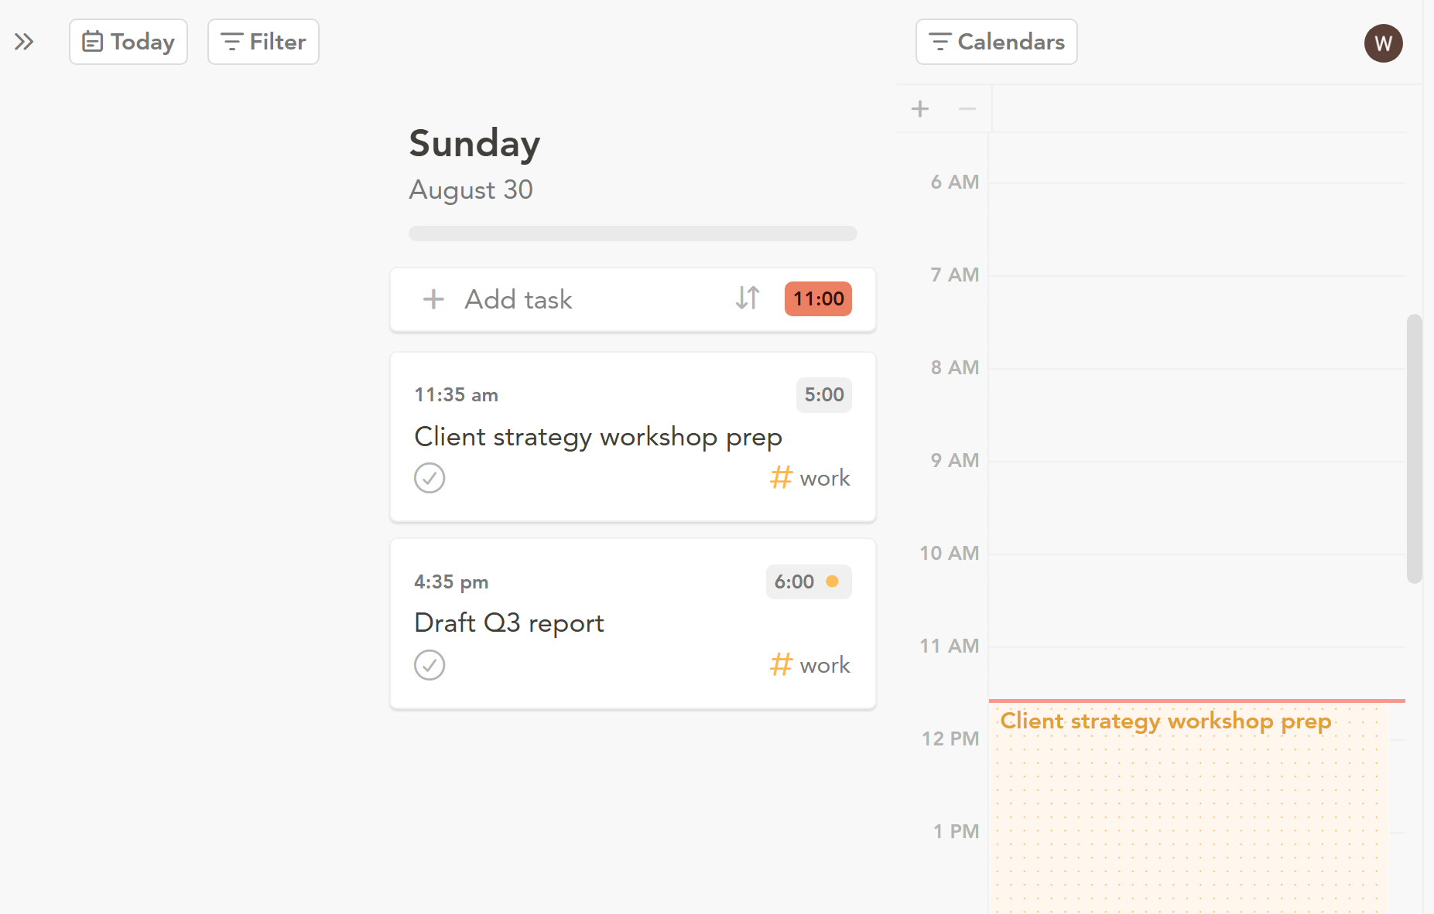Open the W user avatar menu
Image resolution: width=1434 pixels, height=914 pixels.
click(1384, 43)
